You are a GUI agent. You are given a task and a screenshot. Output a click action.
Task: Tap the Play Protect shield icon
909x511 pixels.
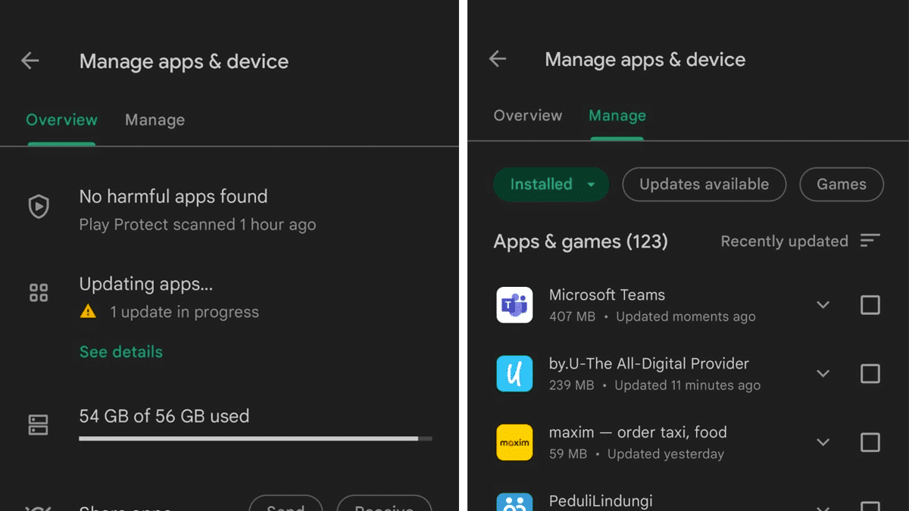point(39,207)
